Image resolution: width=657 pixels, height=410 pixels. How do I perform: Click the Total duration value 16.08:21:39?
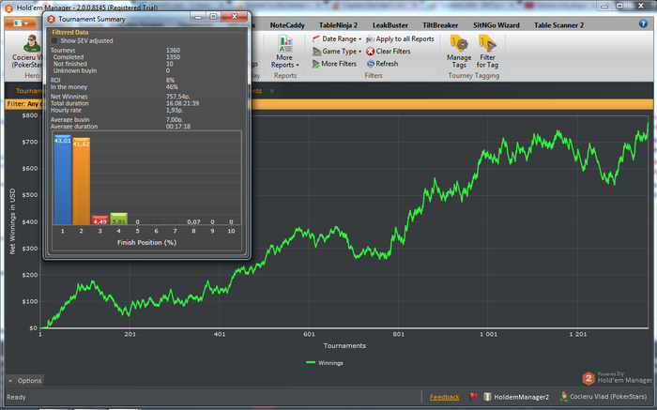182,103
